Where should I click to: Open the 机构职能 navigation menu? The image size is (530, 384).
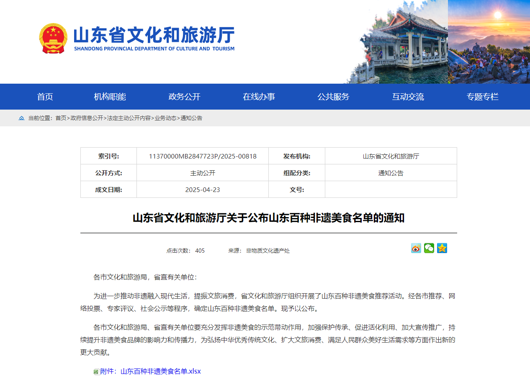[110, 97]
